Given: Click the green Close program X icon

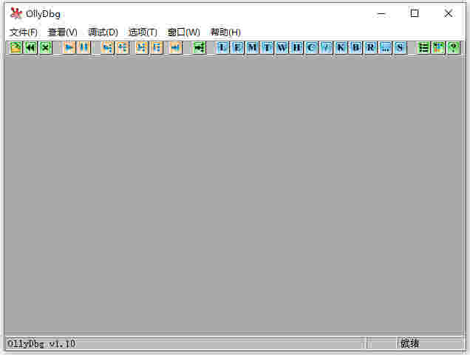Looking at the screenshot, I should pyautogui.click(x=46, y=47).
